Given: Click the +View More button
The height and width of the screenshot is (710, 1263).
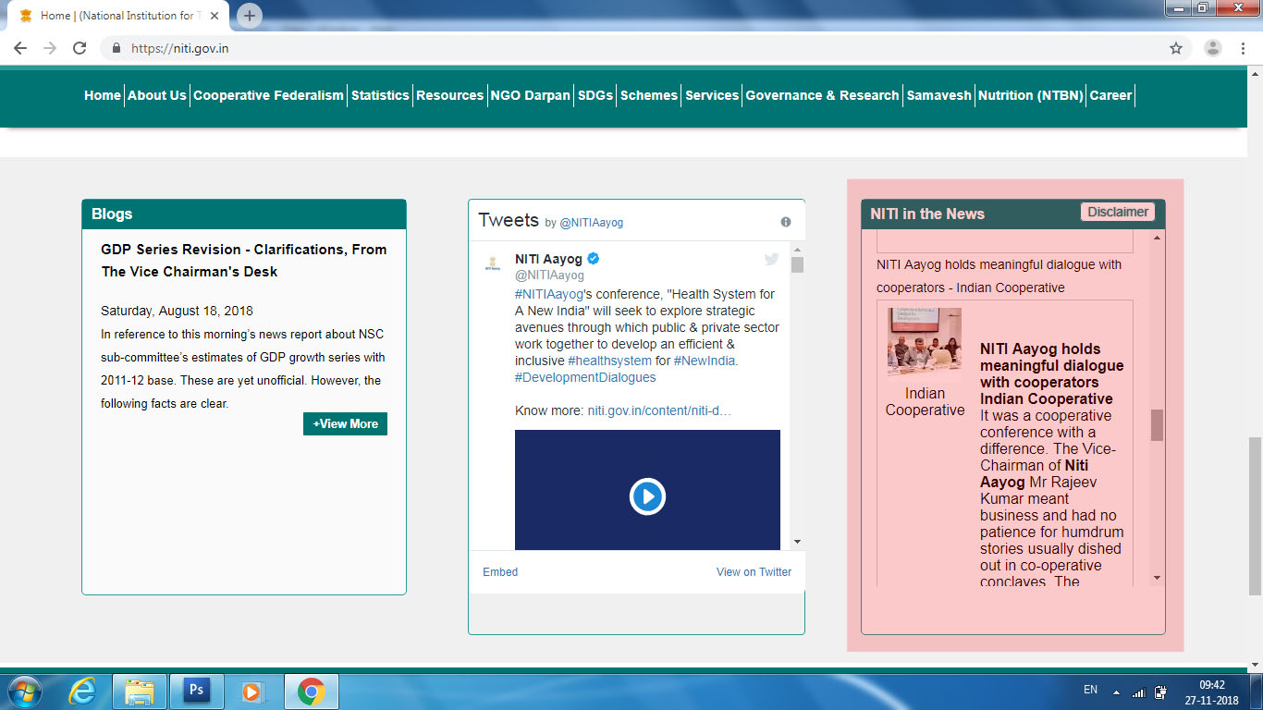Looking at the screenshot, I should click(345, 423).
